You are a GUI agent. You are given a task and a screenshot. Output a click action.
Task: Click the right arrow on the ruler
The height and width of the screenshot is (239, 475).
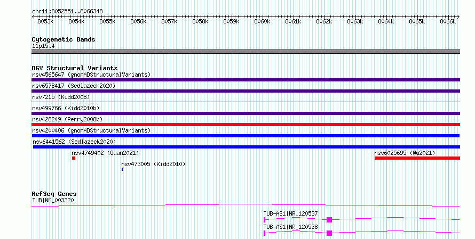(x=458, y=17)
